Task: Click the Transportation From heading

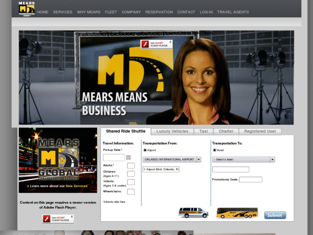Action: (160, 143)
